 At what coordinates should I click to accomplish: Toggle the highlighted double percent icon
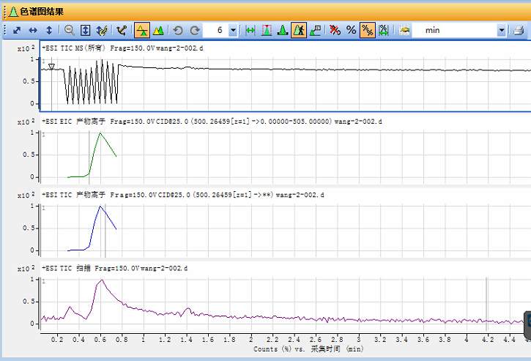[x=368, y=30]
